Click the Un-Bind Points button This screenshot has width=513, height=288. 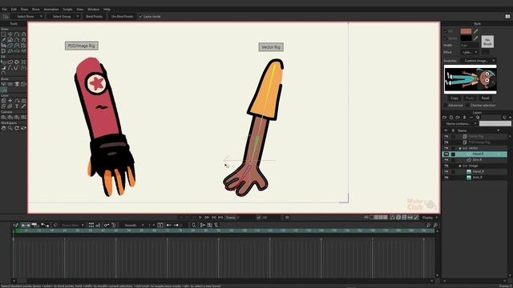click(x=122, y=16)
